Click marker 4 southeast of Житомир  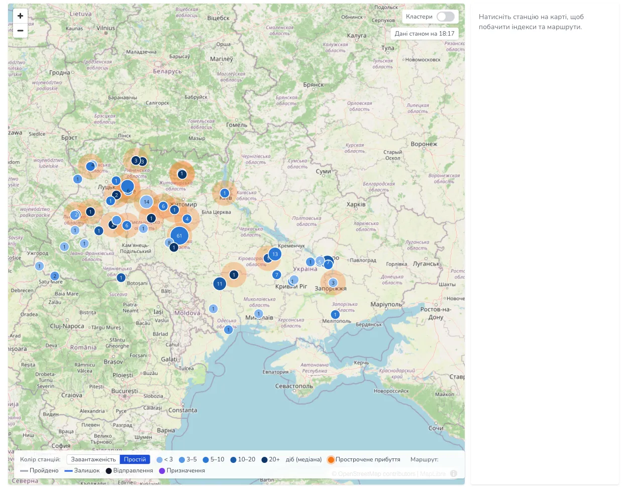187,219
